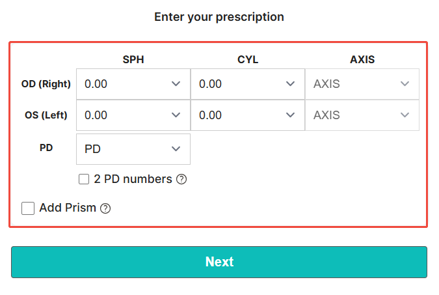The image size is (439, 295).
Task: Open the OD (Right) SPH dropdown
Action: pyautogui.click(x=133, y=84)
